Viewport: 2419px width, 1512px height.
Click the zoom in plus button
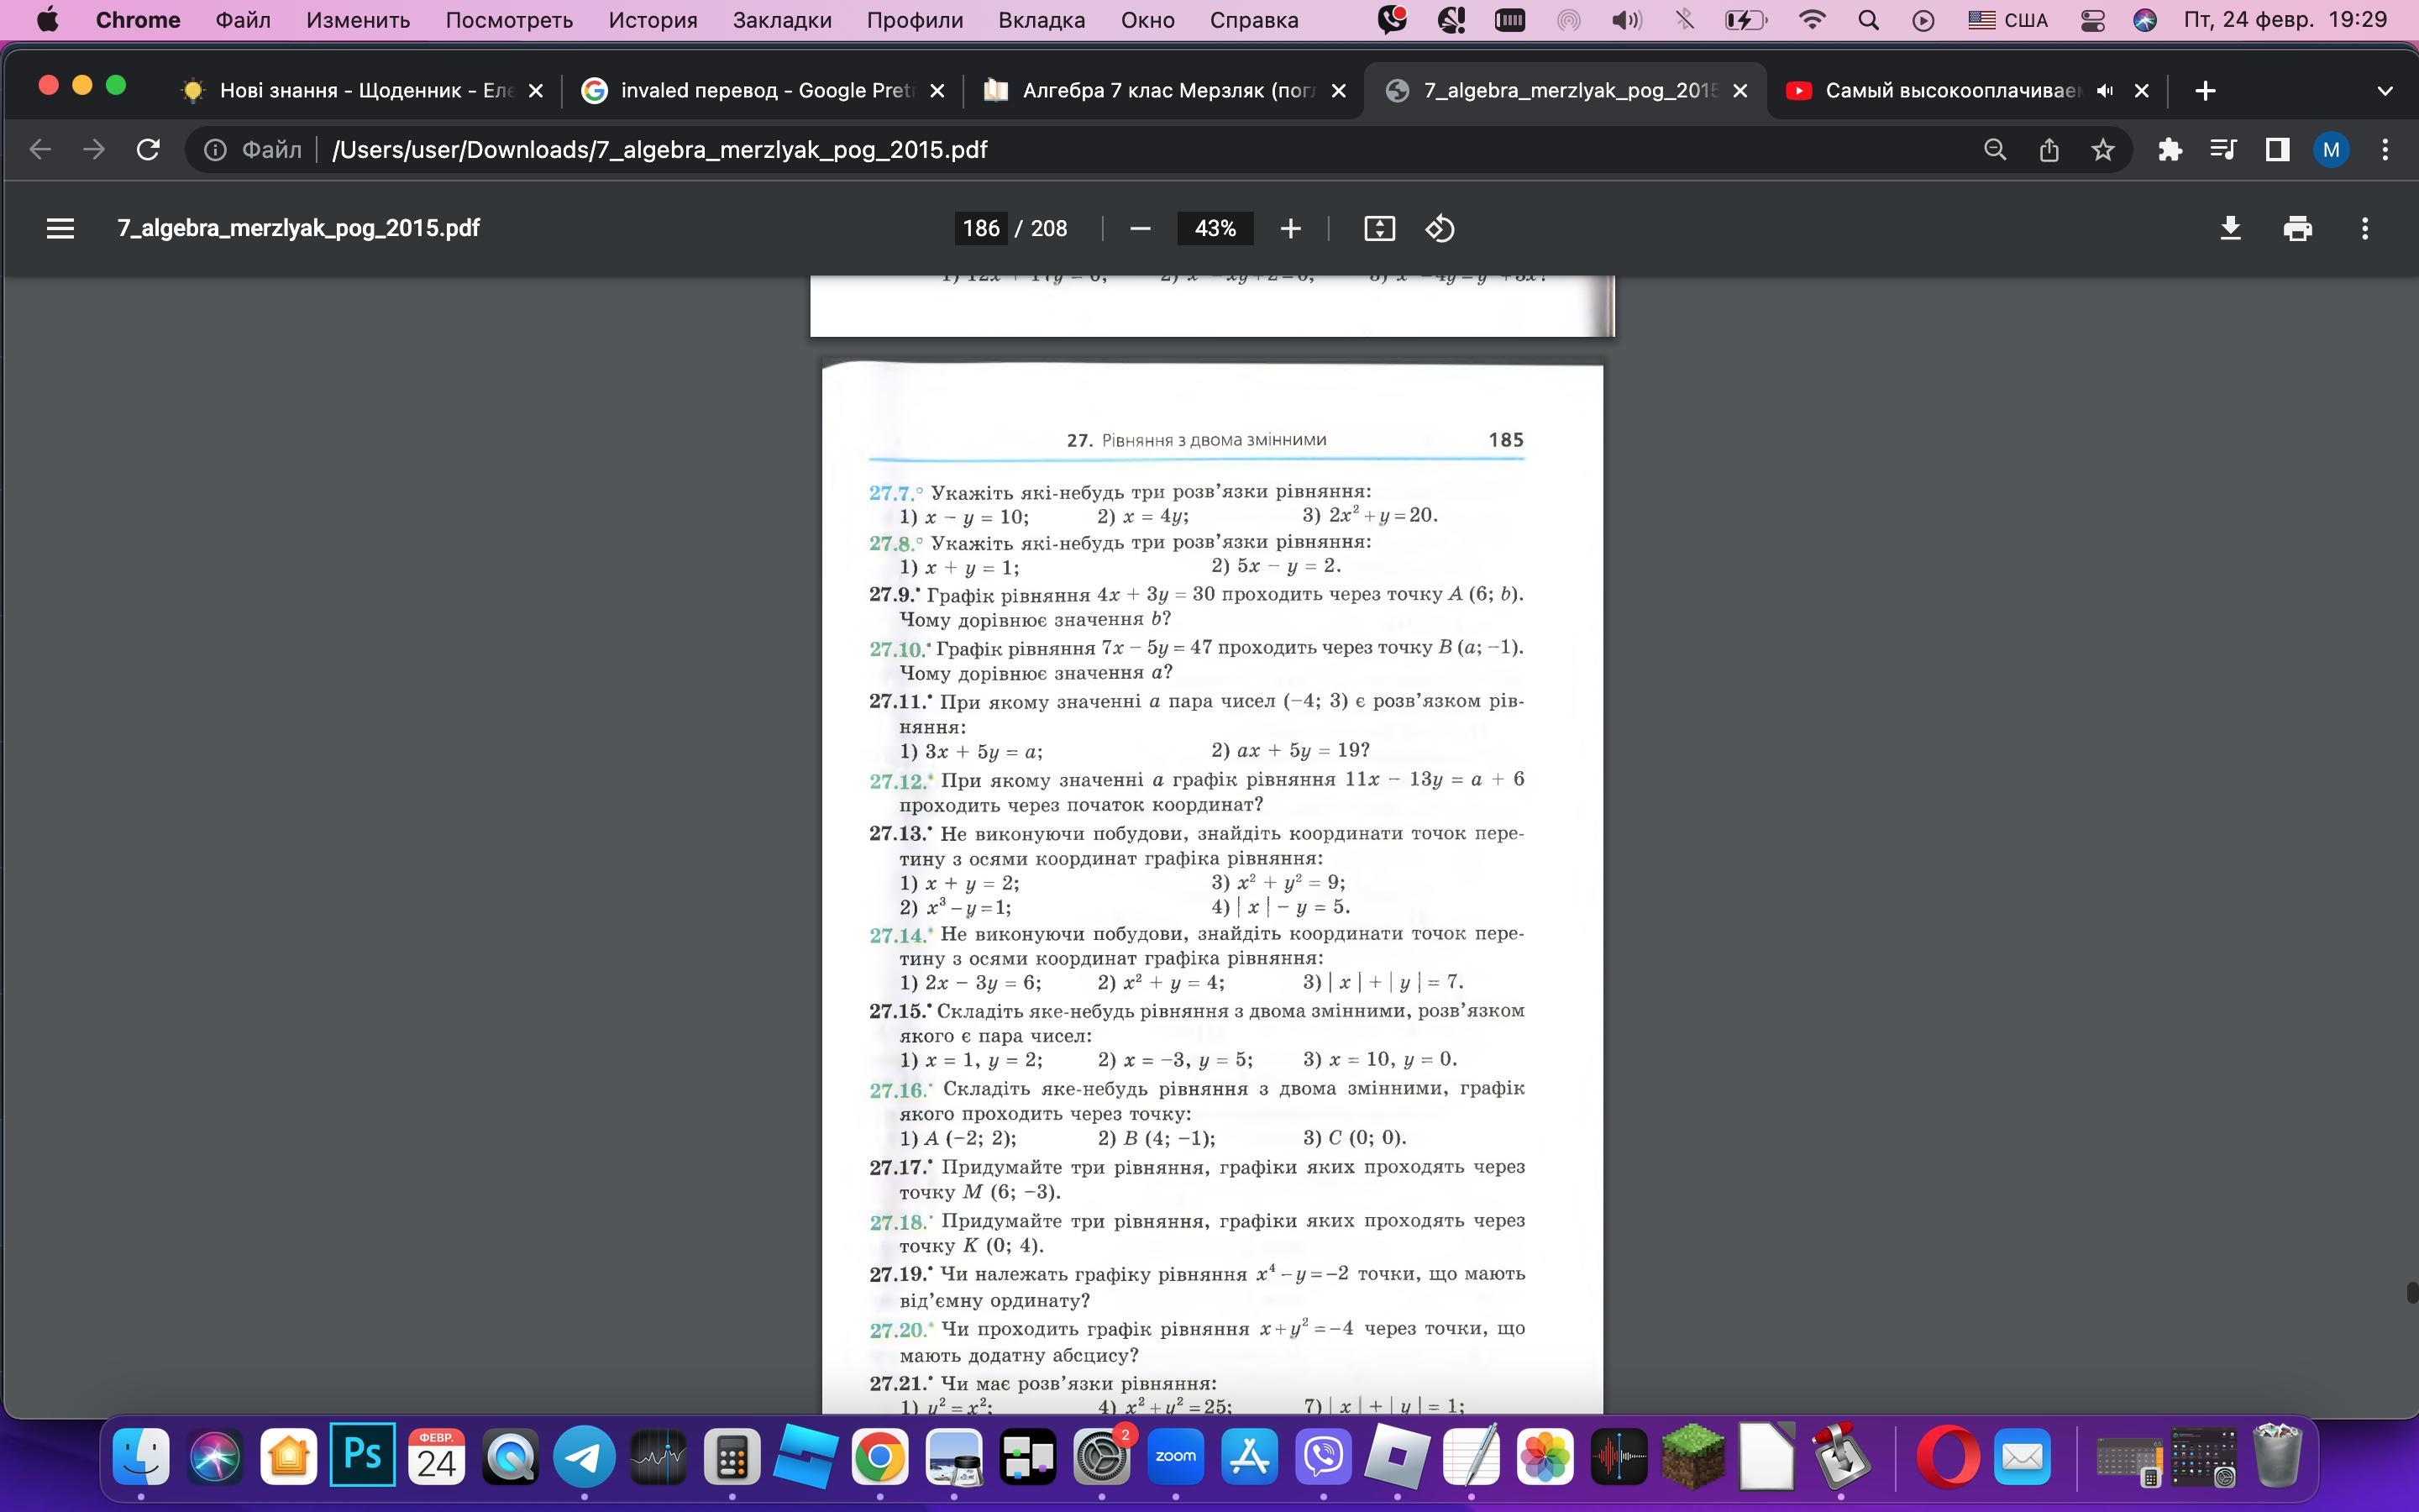[x=1289, y=229]
